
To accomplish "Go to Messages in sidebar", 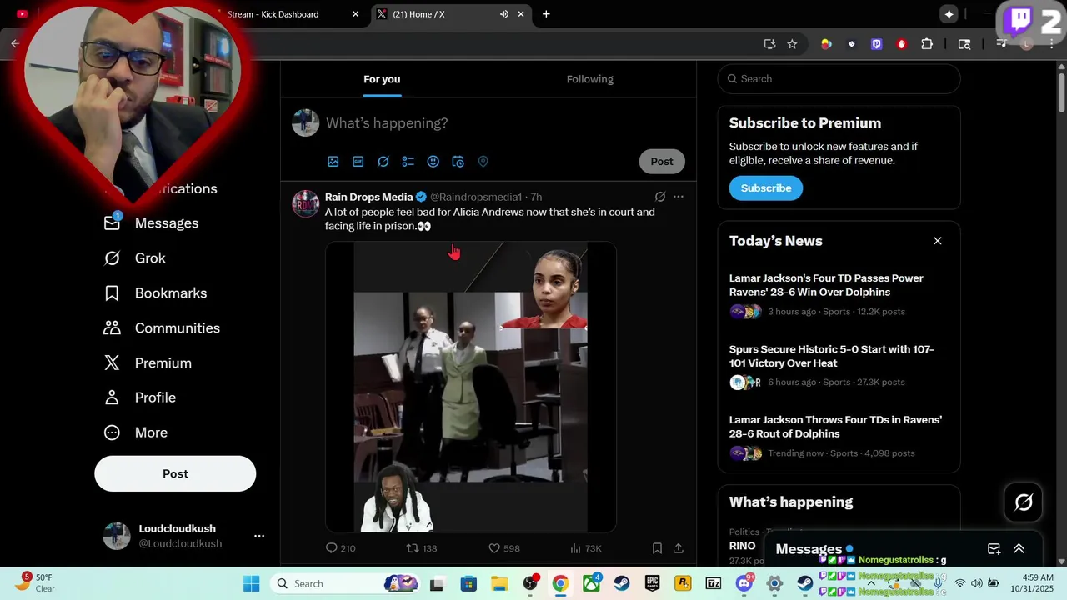I will click(151, 223).
